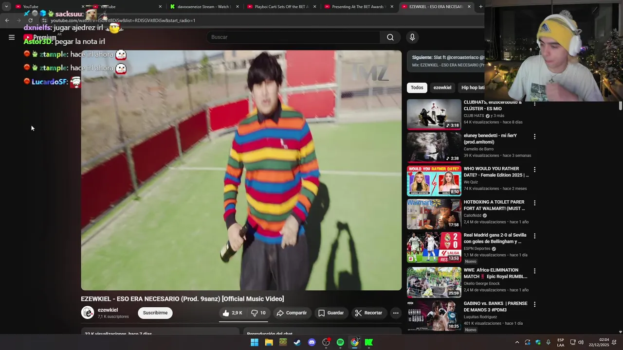Open the ezewkiel channel name link

pos(108,310)
